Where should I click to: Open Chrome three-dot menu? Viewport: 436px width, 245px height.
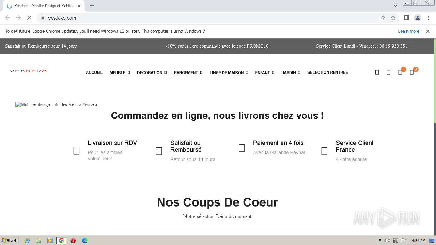click(429, 18)
